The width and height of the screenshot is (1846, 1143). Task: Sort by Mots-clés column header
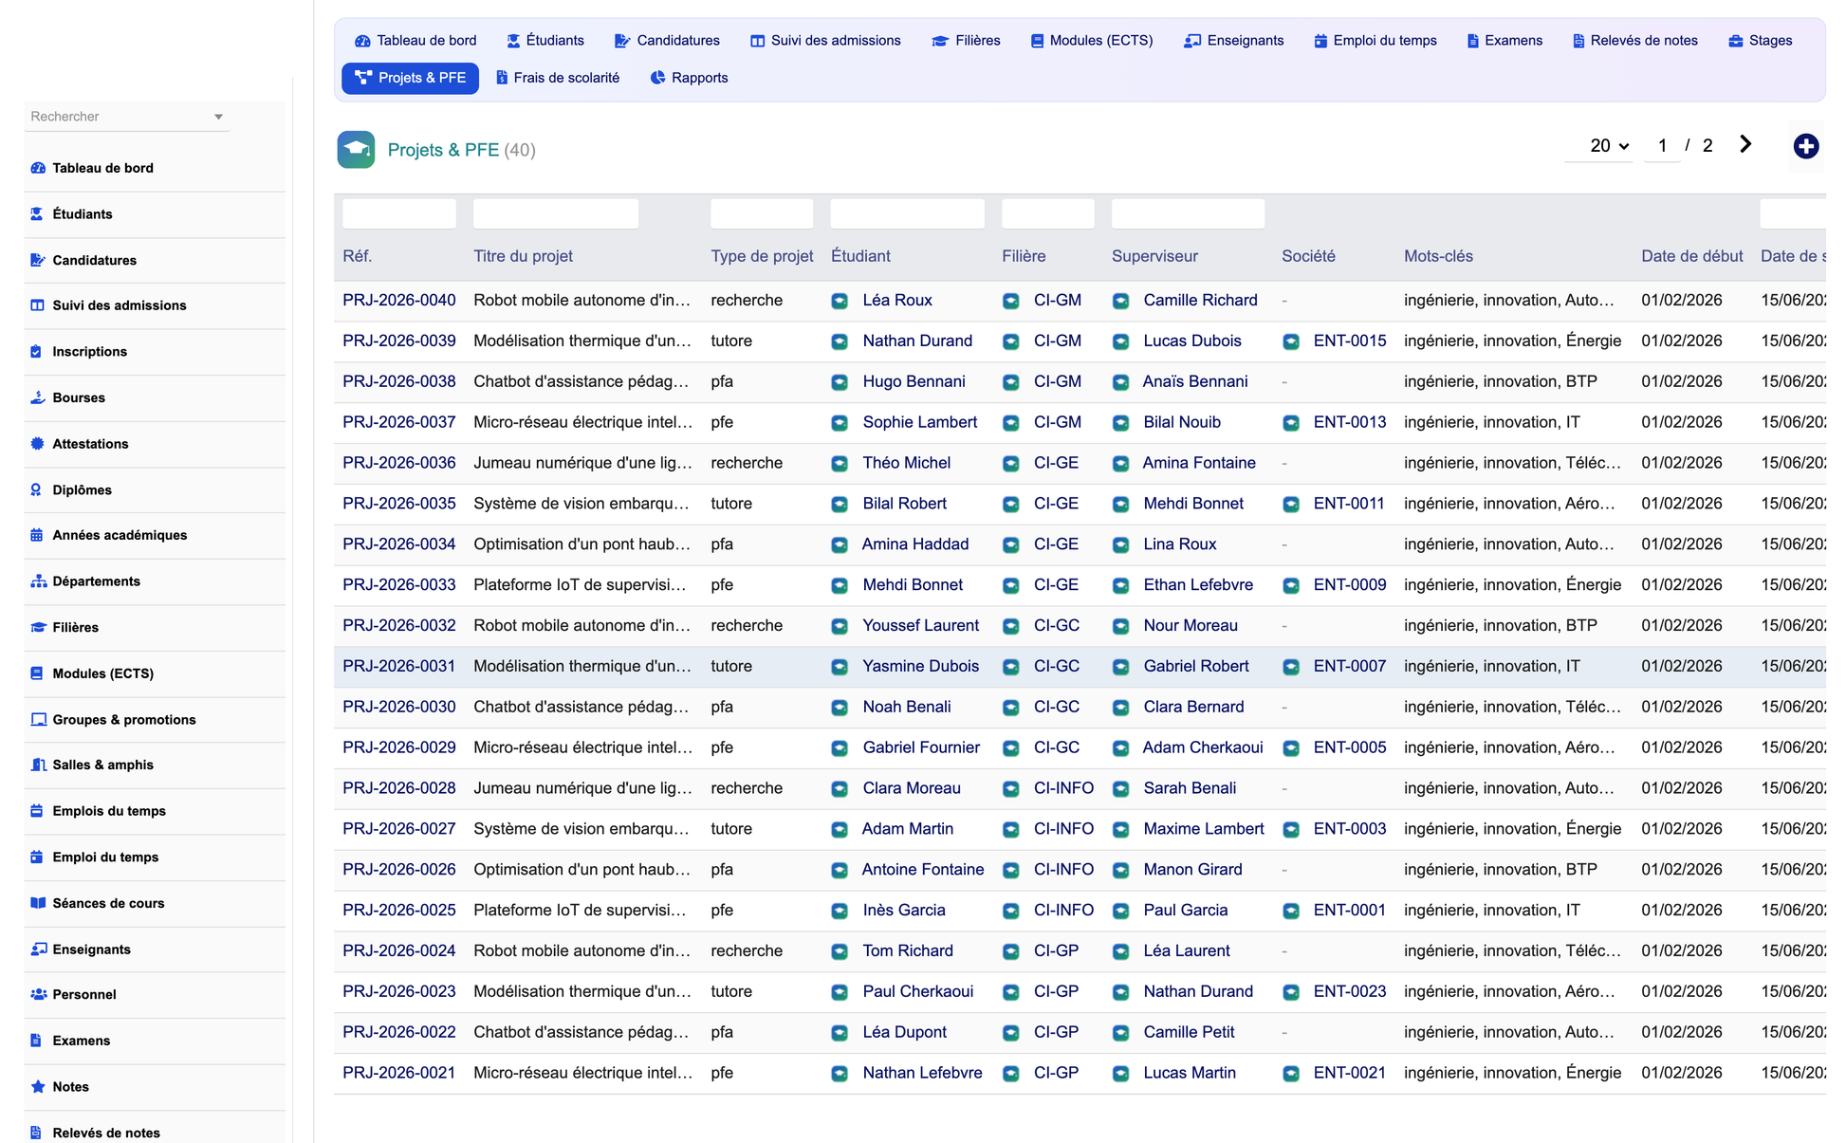pyautogui.click(x=1438, y=256)
